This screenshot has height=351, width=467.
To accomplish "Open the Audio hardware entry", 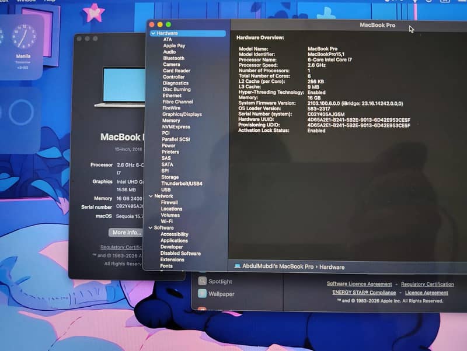I will [x=169, y=52].
